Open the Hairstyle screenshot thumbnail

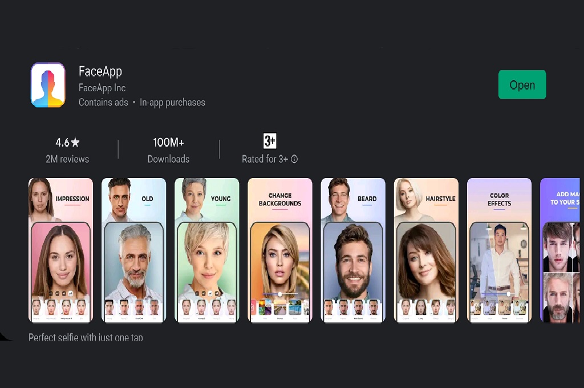pos(425,250)
